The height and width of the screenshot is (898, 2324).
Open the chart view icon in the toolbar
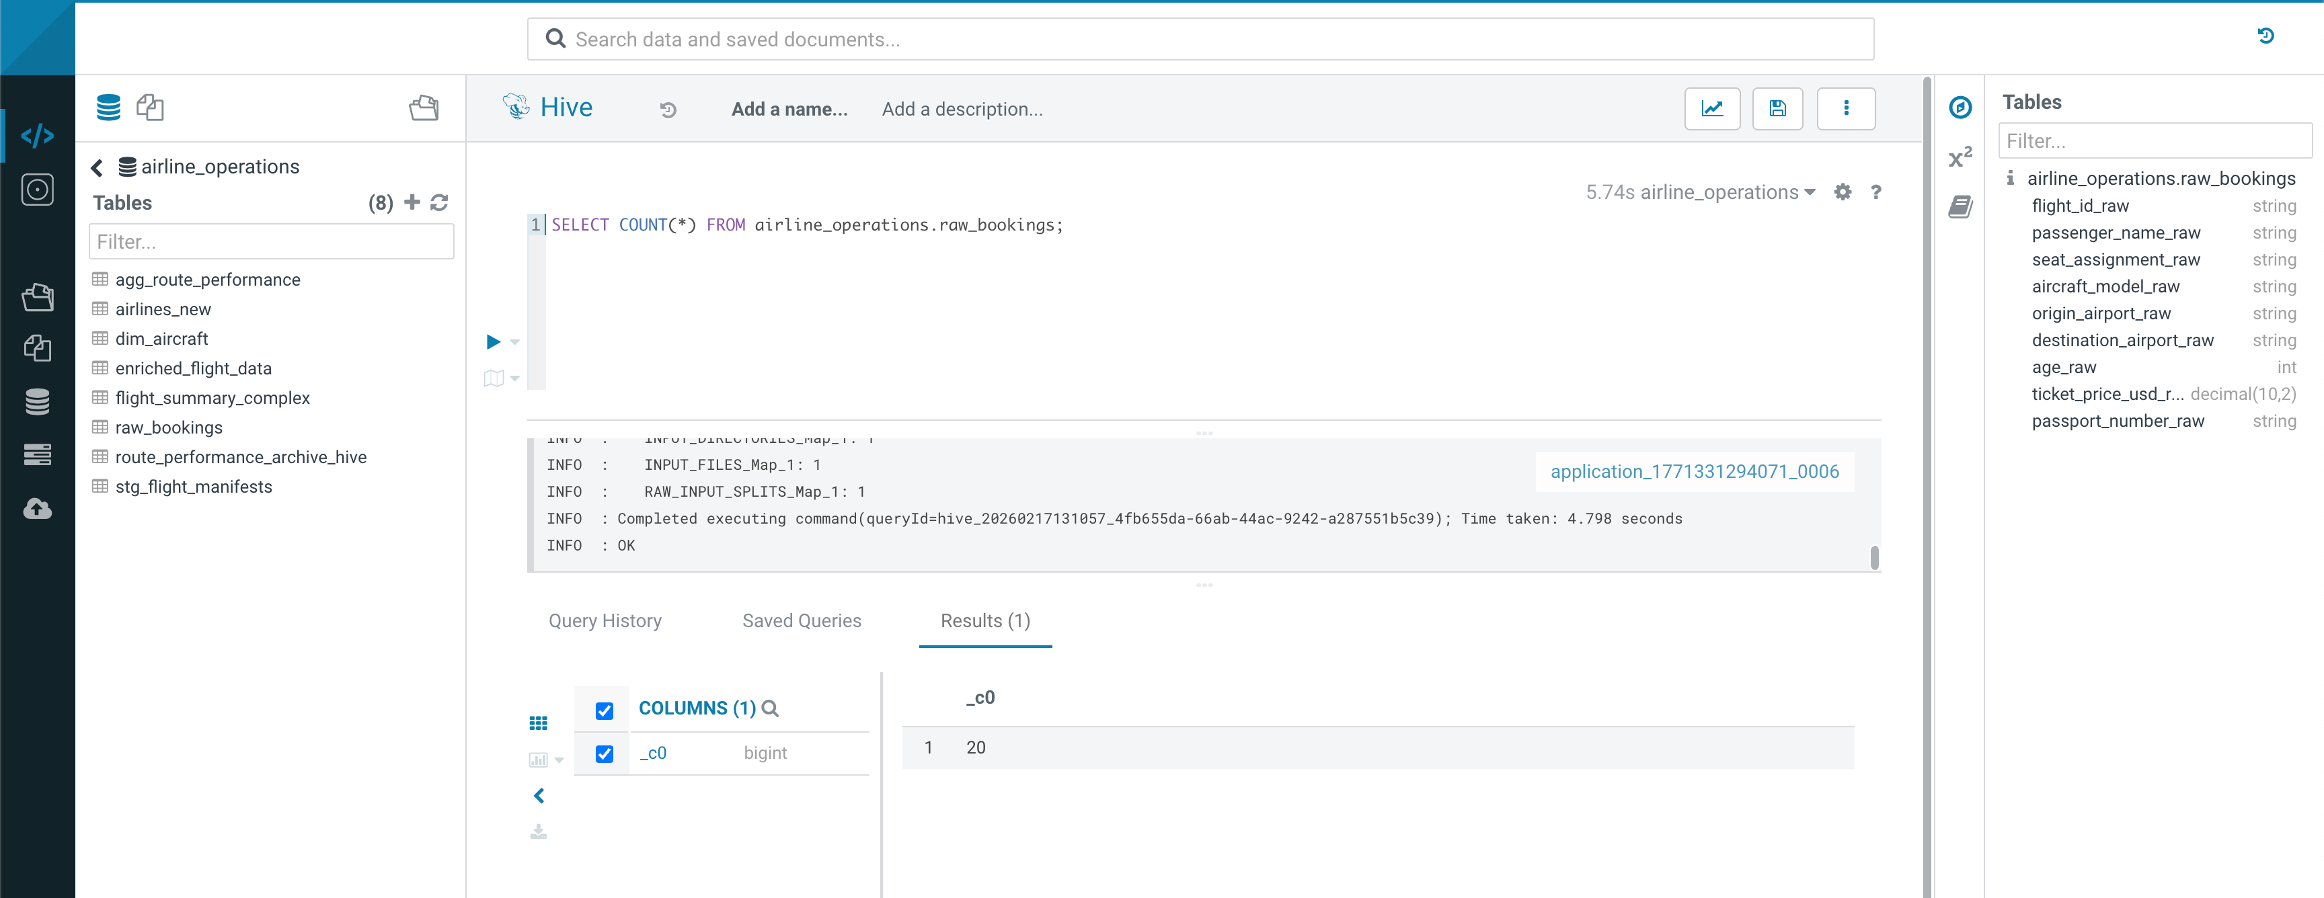(x=1711, y=109)
